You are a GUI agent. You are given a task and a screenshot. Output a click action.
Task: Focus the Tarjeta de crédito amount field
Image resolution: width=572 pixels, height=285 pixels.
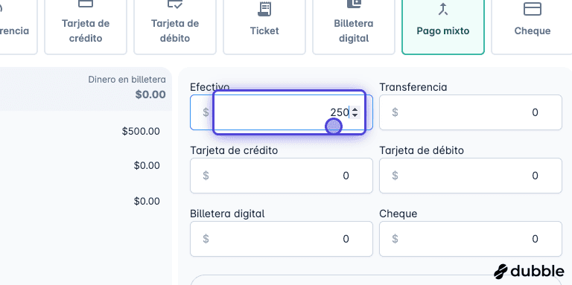coord(282,176)
